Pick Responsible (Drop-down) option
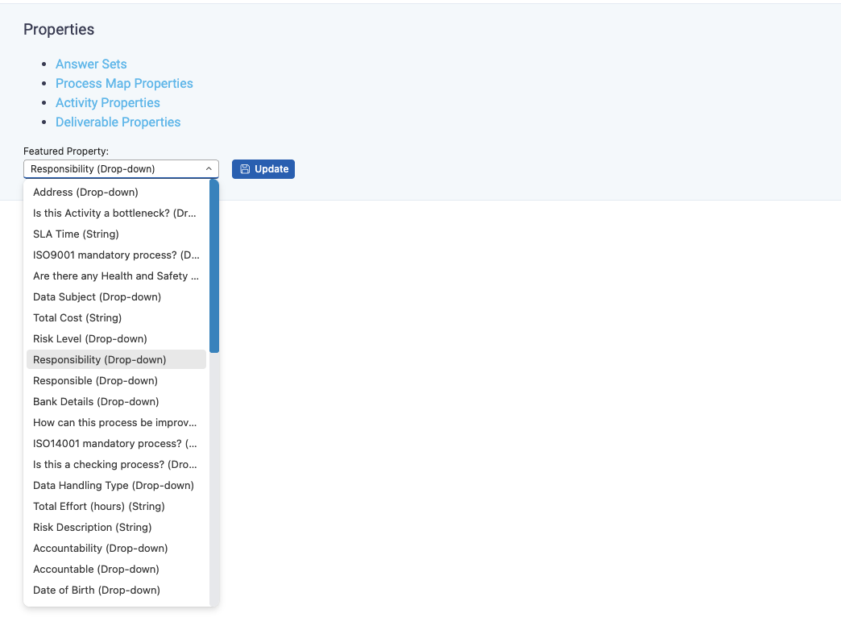 point(116,380)
